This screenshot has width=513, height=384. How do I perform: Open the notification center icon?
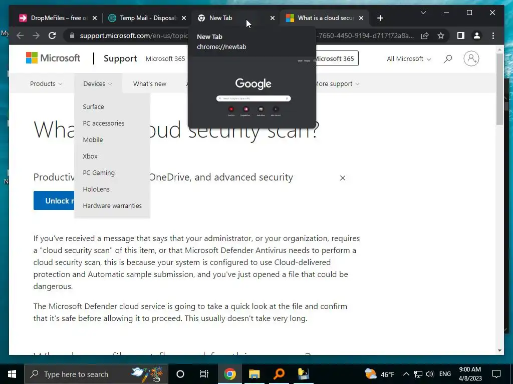click(x=496, y=374)
